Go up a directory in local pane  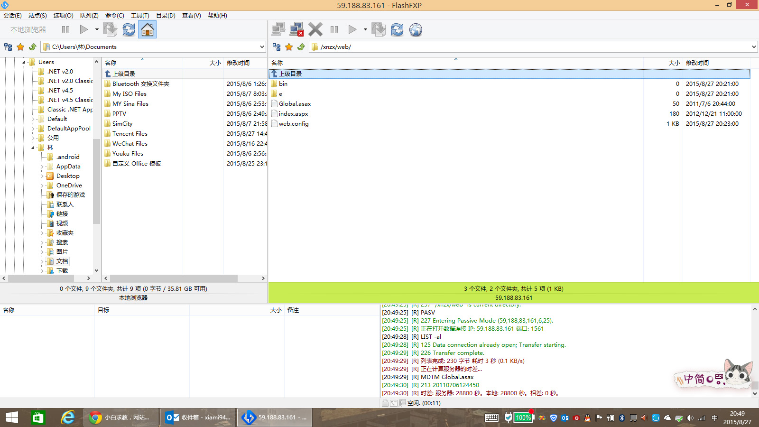pyautogui.click(x=32, y=47)
